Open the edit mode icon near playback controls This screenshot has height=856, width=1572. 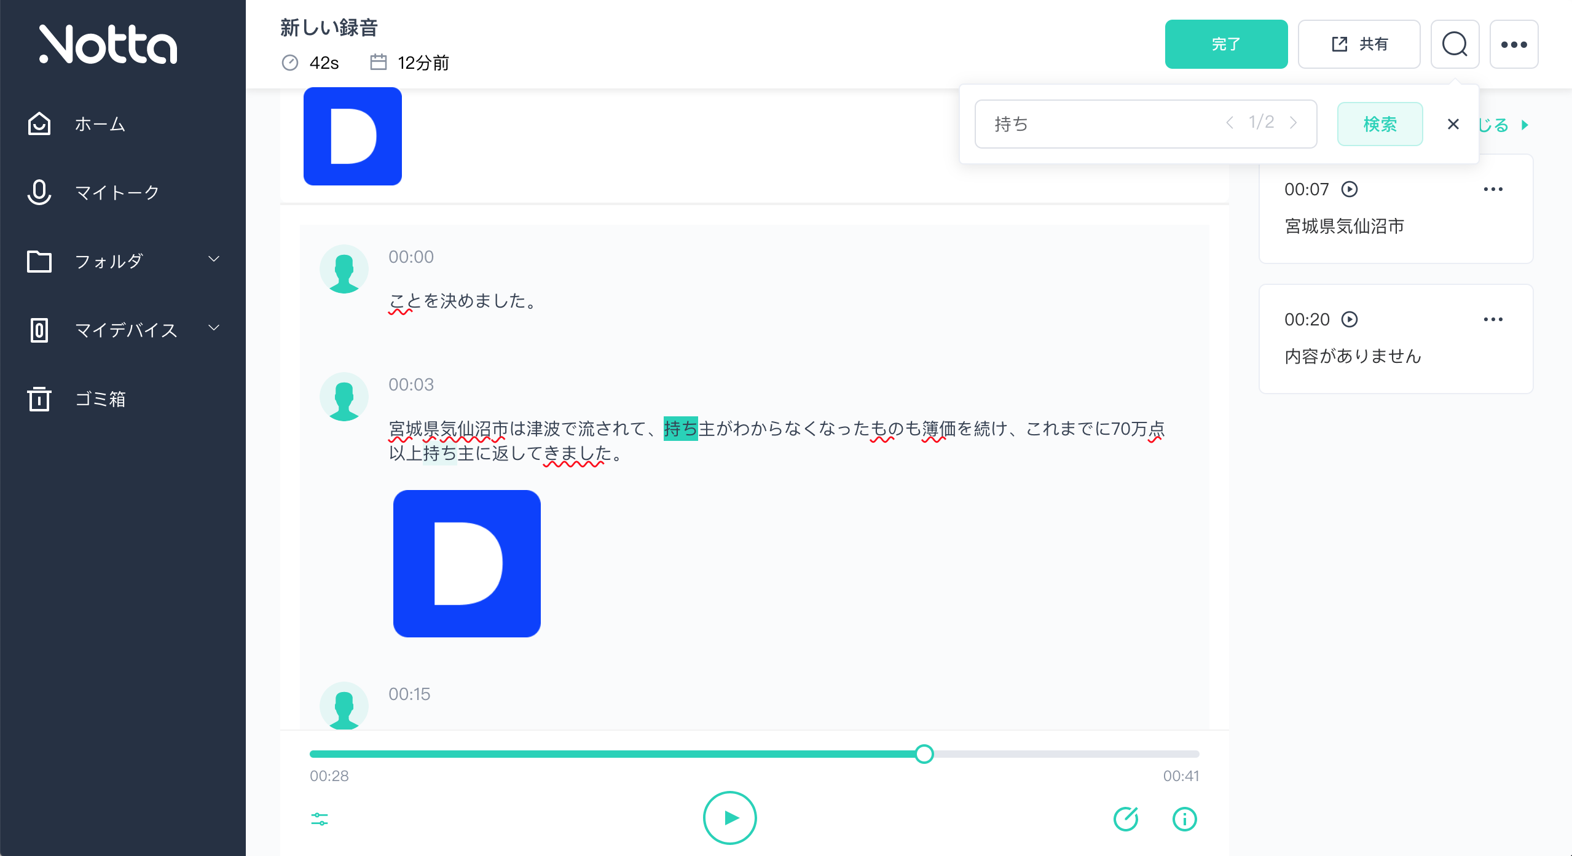point(1126,818)
